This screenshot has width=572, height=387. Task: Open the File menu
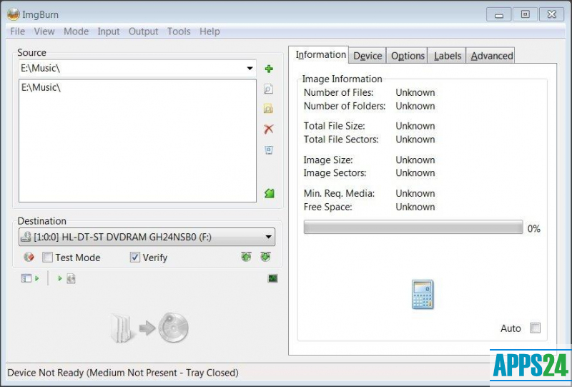[x=17, y=31]
